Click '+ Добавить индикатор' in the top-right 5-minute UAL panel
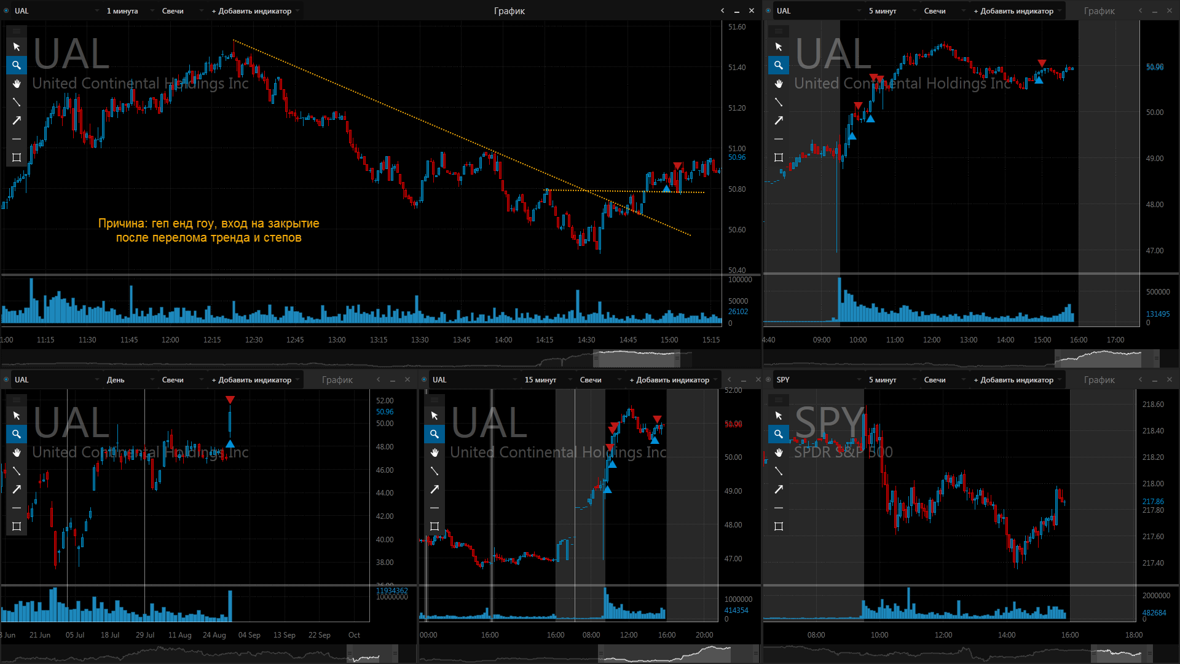This screenshot has height=664, width=1180. click(x=1017, y=11)
